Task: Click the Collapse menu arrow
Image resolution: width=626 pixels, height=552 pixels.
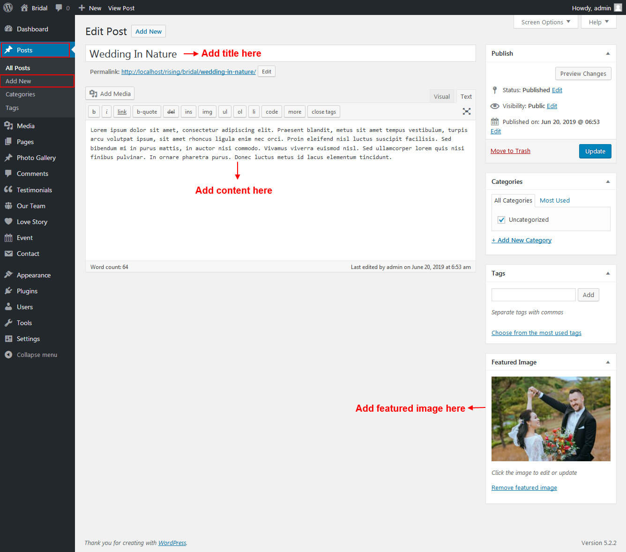Action: (x=8, y=355)
